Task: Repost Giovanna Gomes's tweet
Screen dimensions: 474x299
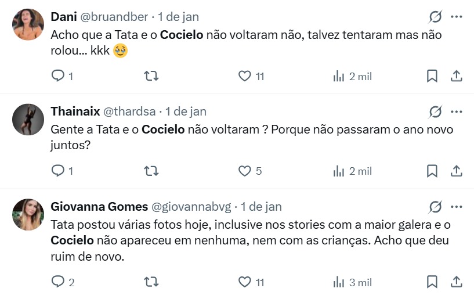Action: pos(151,282)
